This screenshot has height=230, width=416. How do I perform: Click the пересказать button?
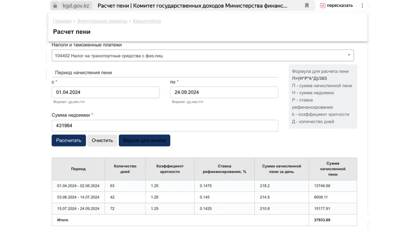(337, 6)
